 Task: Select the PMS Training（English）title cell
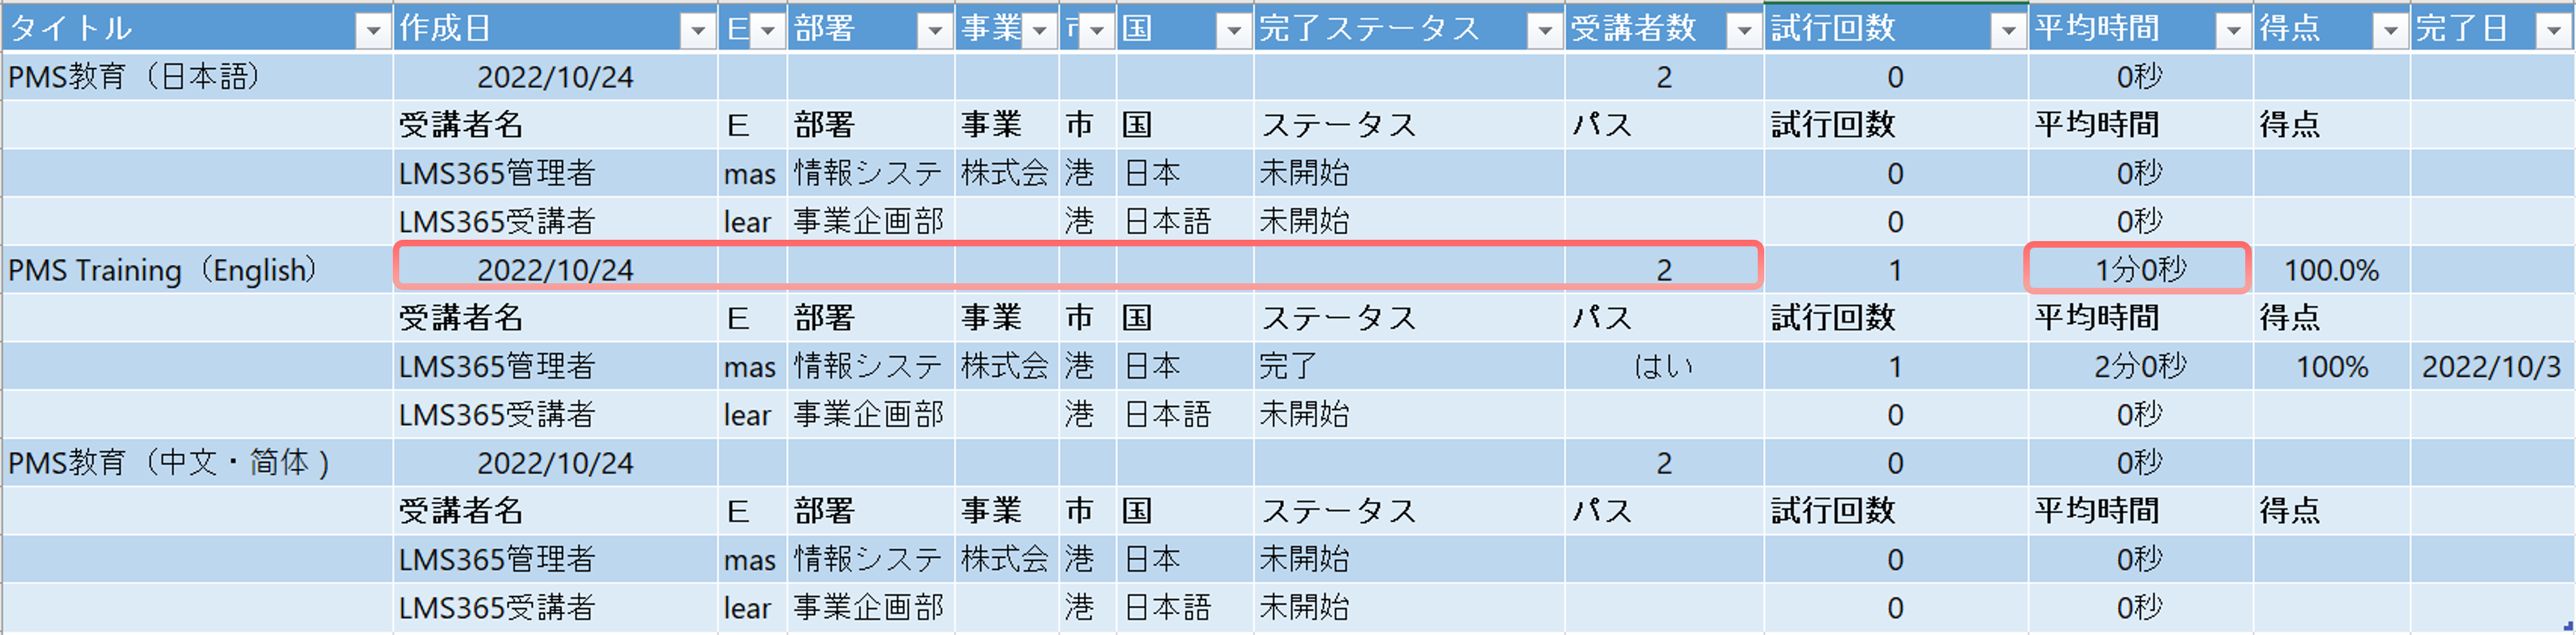[197, 270]
